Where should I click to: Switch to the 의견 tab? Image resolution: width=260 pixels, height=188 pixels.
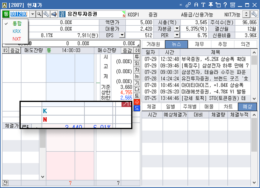pos(246,44)
